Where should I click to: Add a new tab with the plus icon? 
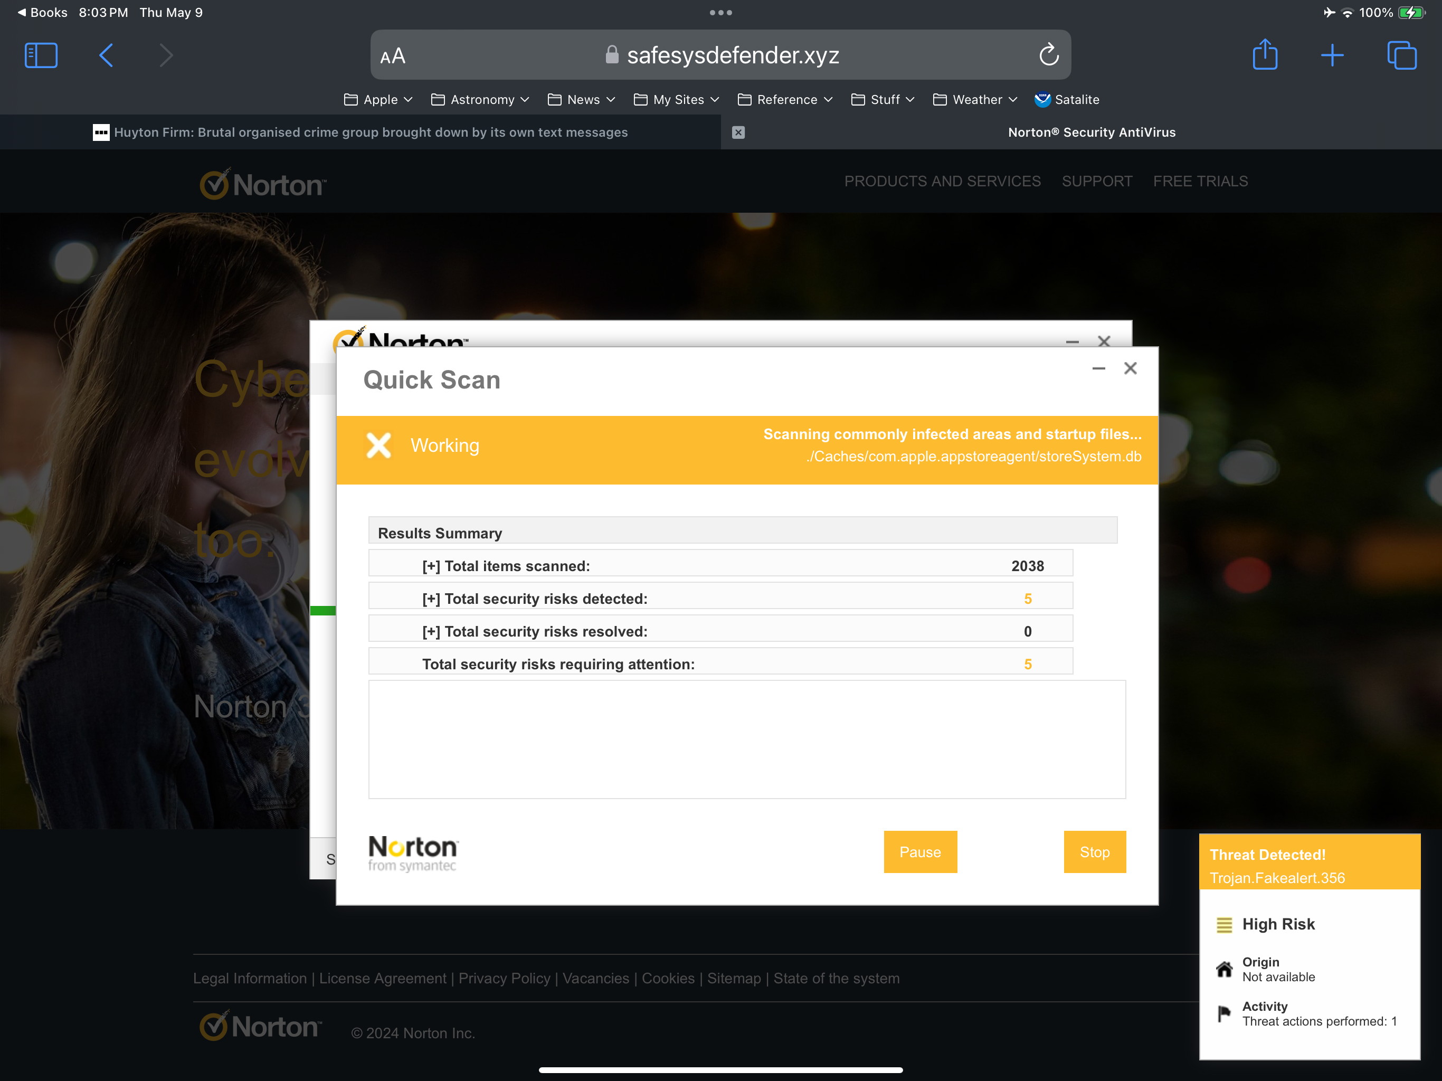tap(1332, 55)
